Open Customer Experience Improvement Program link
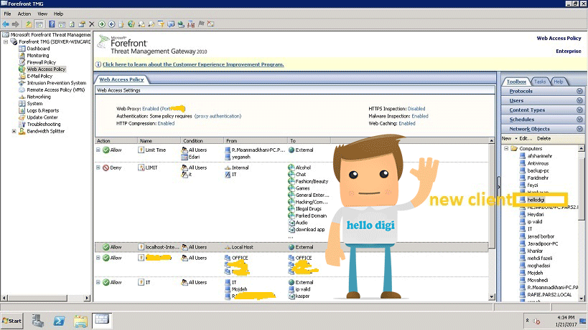 [x=193, y=64]
